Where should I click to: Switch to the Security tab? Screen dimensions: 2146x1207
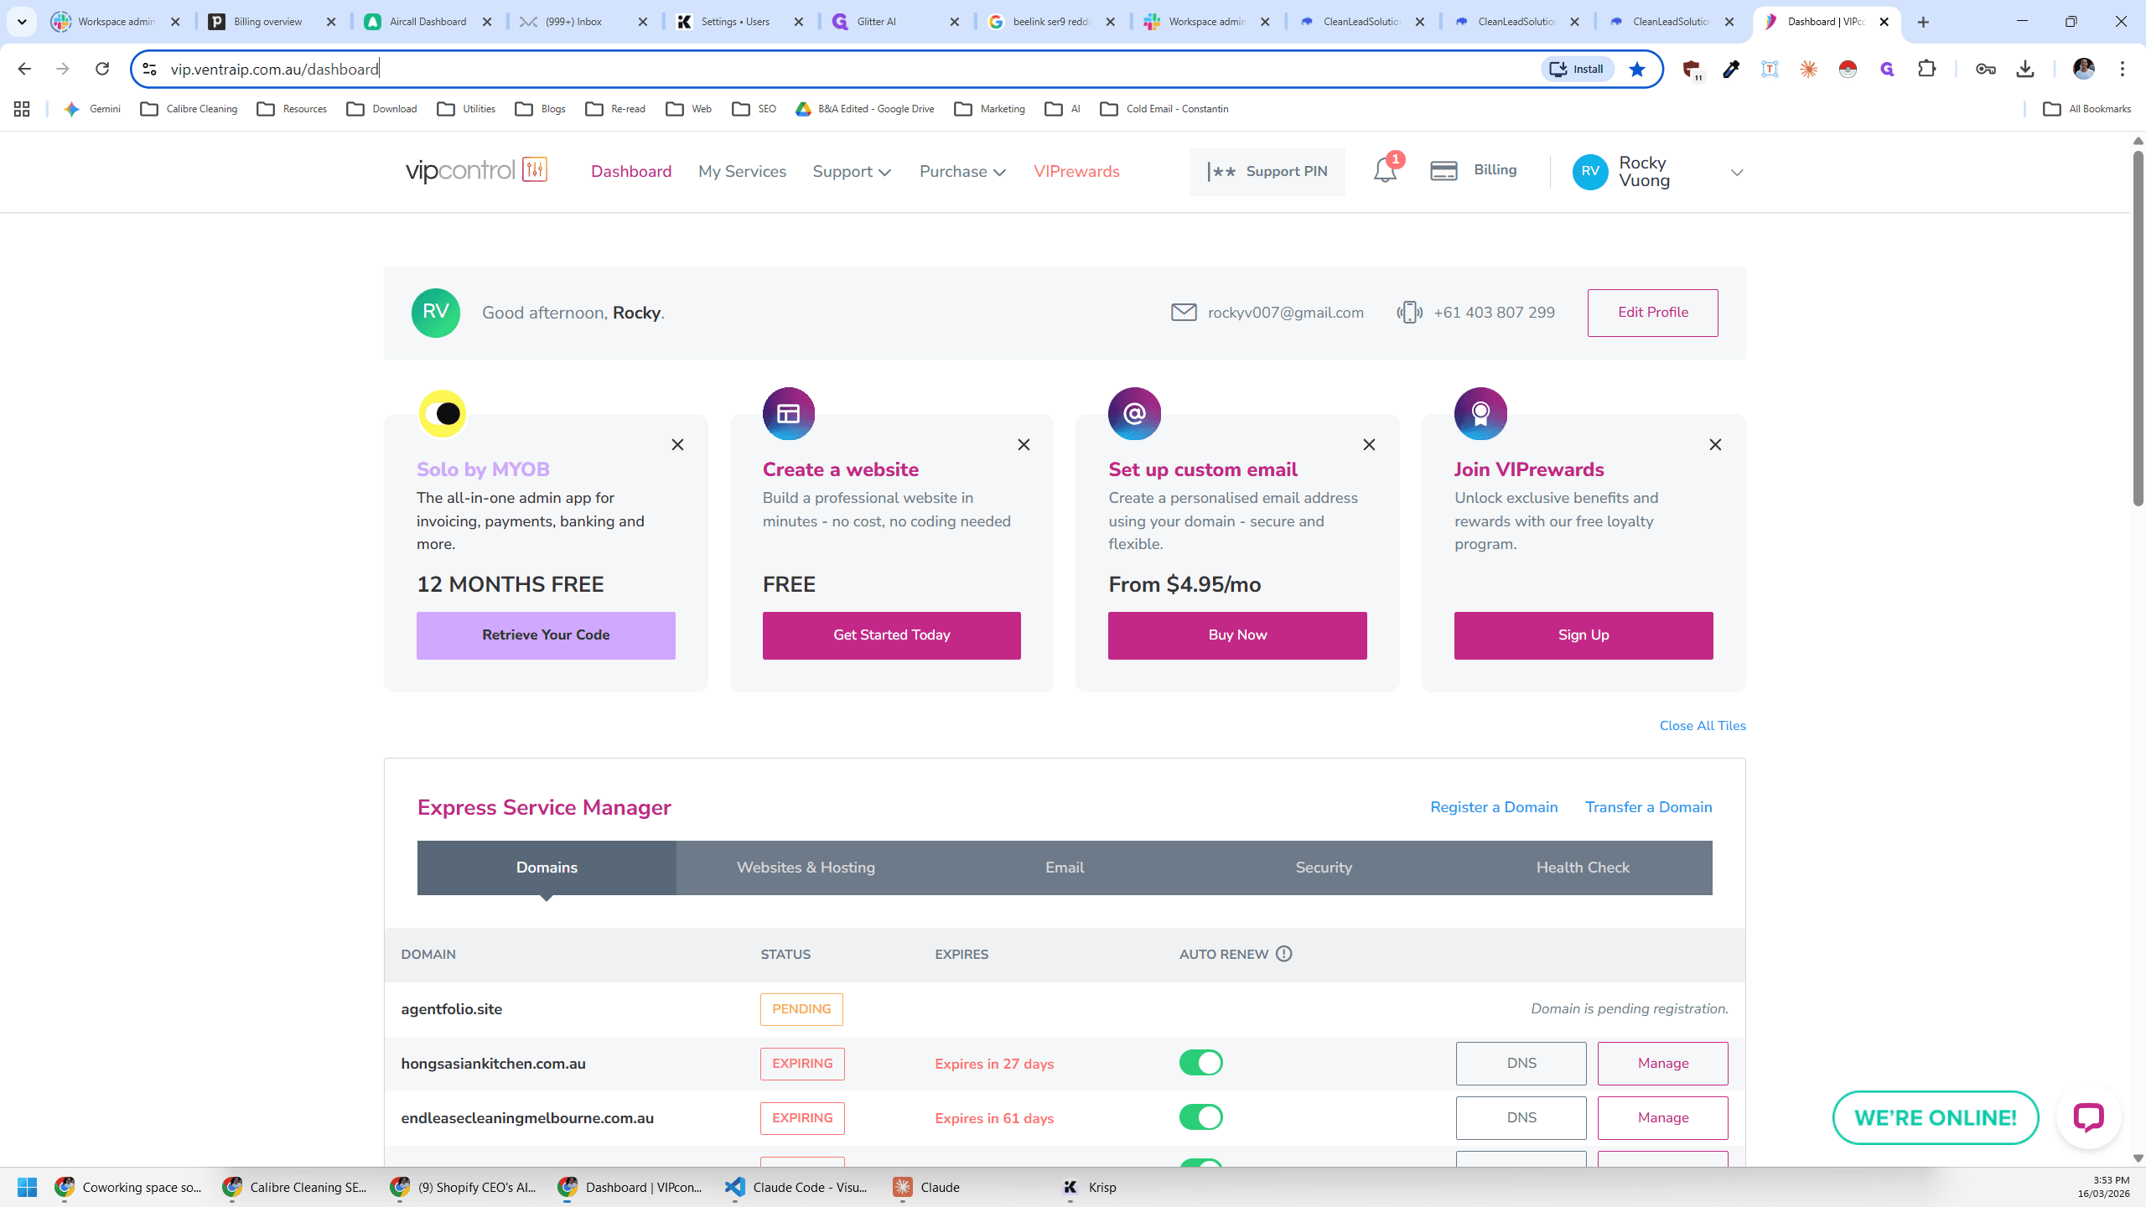click(1324, 868)
